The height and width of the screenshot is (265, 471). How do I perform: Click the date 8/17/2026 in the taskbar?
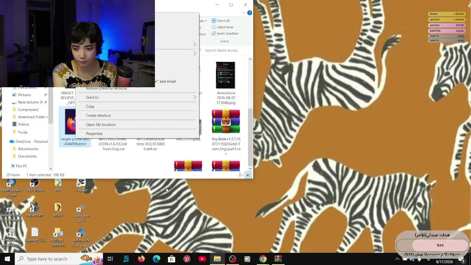click(x=445, y=262)
